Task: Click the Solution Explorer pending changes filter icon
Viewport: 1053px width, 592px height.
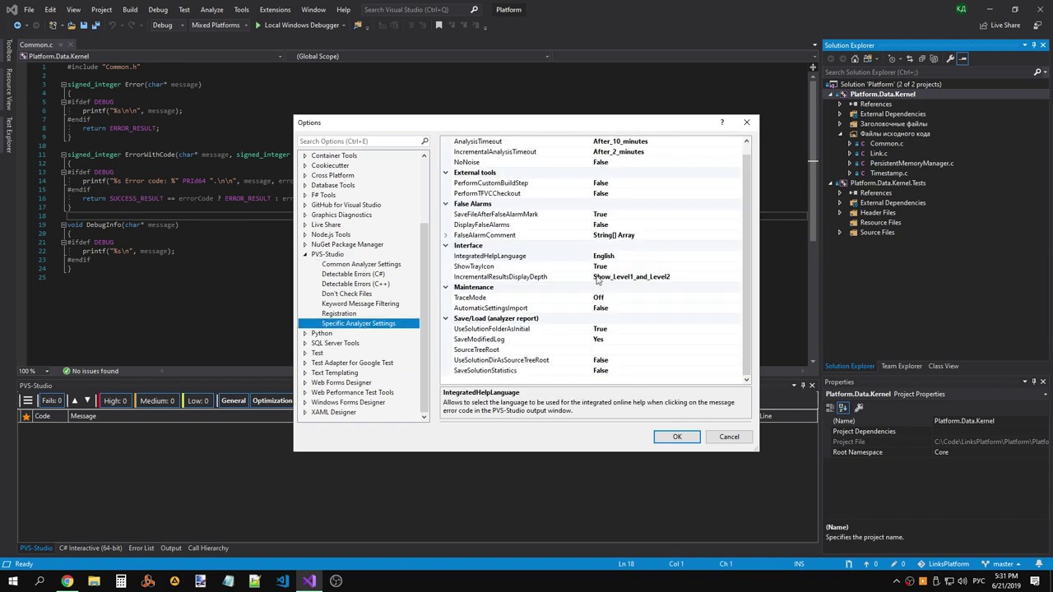Action: coord(892,58)
